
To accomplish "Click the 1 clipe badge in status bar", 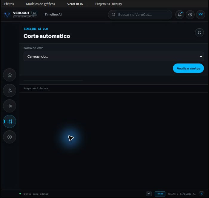I will coord(160,194).
